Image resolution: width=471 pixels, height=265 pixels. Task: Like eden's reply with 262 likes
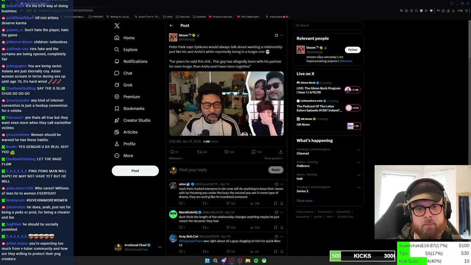coord(228,203)
